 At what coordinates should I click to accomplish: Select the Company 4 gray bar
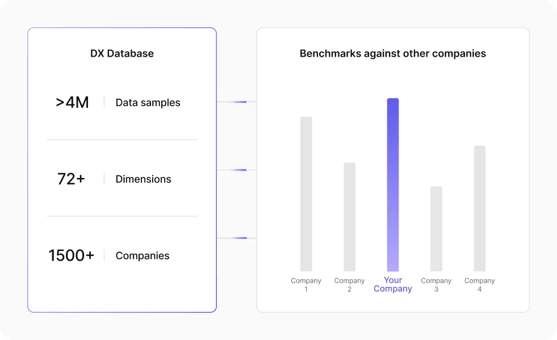tap(480, 209)
